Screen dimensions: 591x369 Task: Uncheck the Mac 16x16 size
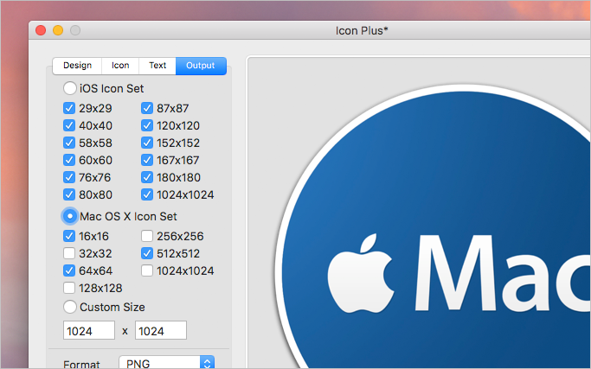[x=69, y=236]
